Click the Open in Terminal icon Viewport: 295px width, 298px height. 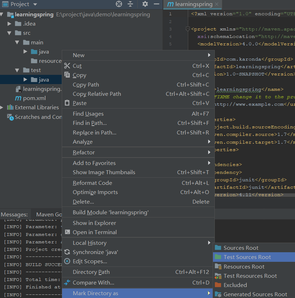(67, 232)
